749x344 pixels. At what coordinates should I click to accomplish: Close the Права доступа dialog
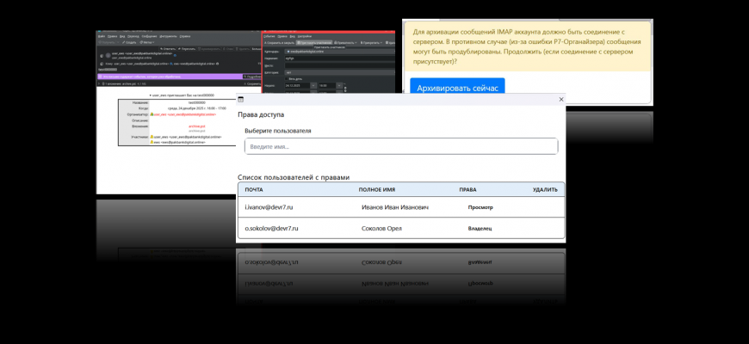560,100
